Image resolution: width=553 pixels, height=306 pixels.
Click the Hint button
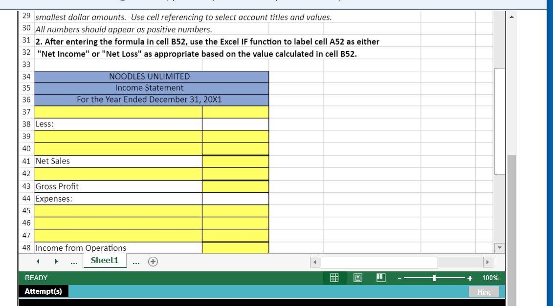(x=484, y=291)
